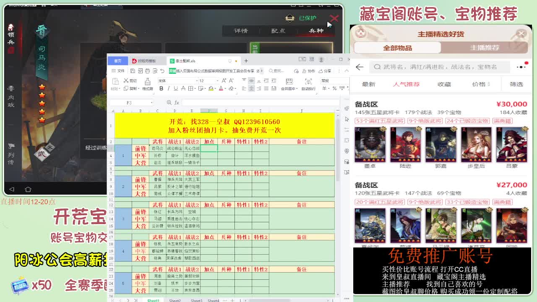Select the 董卓 hero thumbnail
Viewport: 537px width, 302px height.
370,145
